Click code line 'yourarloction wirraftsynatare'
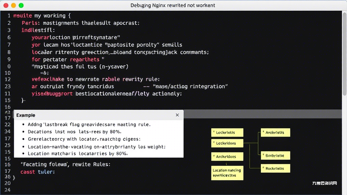The image size is (347, 195). pyautogui.click(x=76, y=37)
